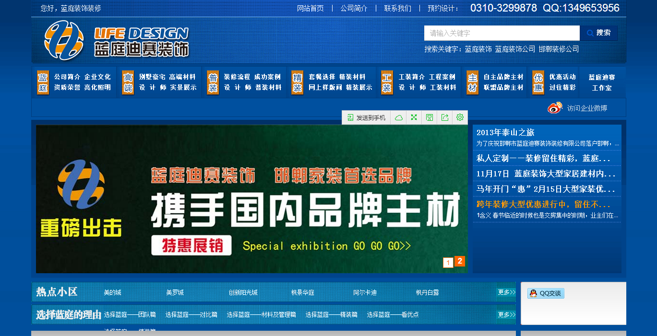Open 联系我们 in the top menu
This screenshot has width=657, height=336.
397,8
